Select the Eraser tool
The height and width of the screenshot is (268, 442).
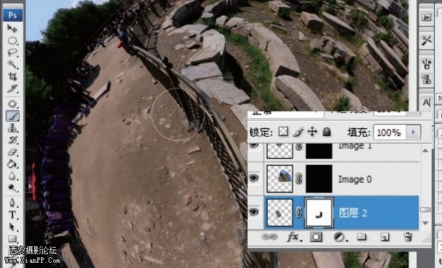(12, 152)
